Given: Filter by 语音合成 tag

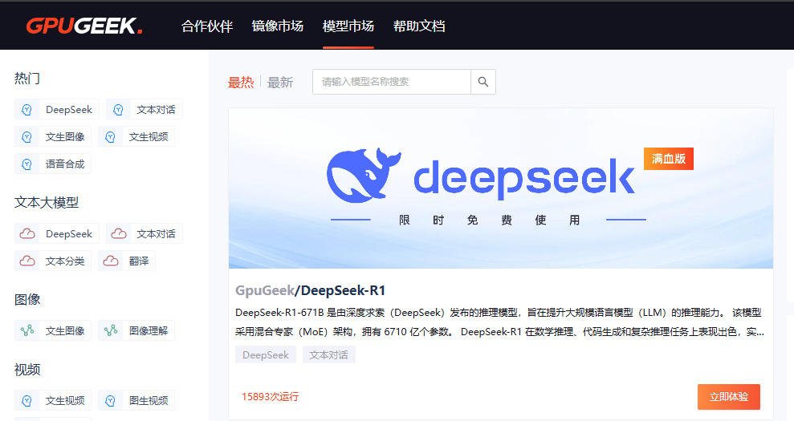Looking at the screenshot, I should tap(53, 164).
